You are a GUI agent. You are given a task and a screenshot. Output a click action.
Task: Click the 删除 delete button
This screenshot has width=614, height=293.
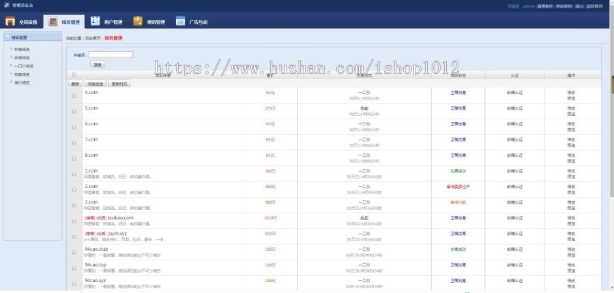[x=75, y=84]
